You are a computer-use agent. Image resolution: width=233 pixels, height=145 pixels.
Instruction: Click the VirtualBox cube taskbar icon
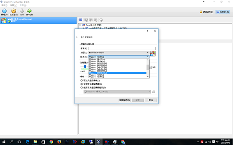pyautogui.click(x=99, y=142)
